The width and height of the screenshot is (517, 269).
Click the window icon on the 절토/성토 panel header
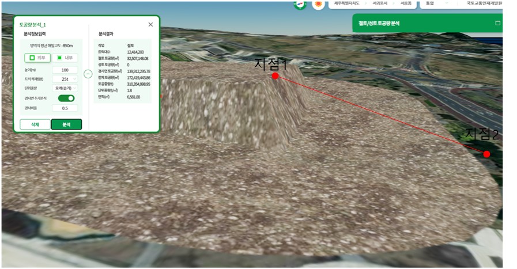pos(497,23)
